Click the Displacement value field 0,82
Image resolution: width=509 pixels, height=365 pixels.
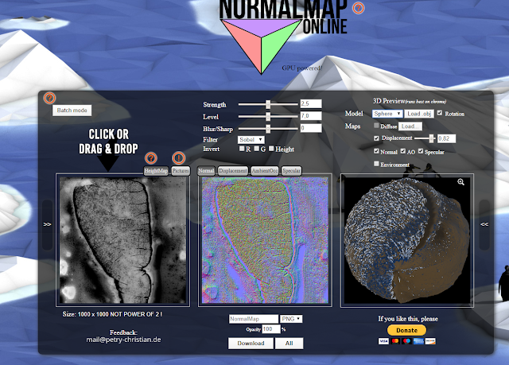pyautogui.click(x=447, y=138)
